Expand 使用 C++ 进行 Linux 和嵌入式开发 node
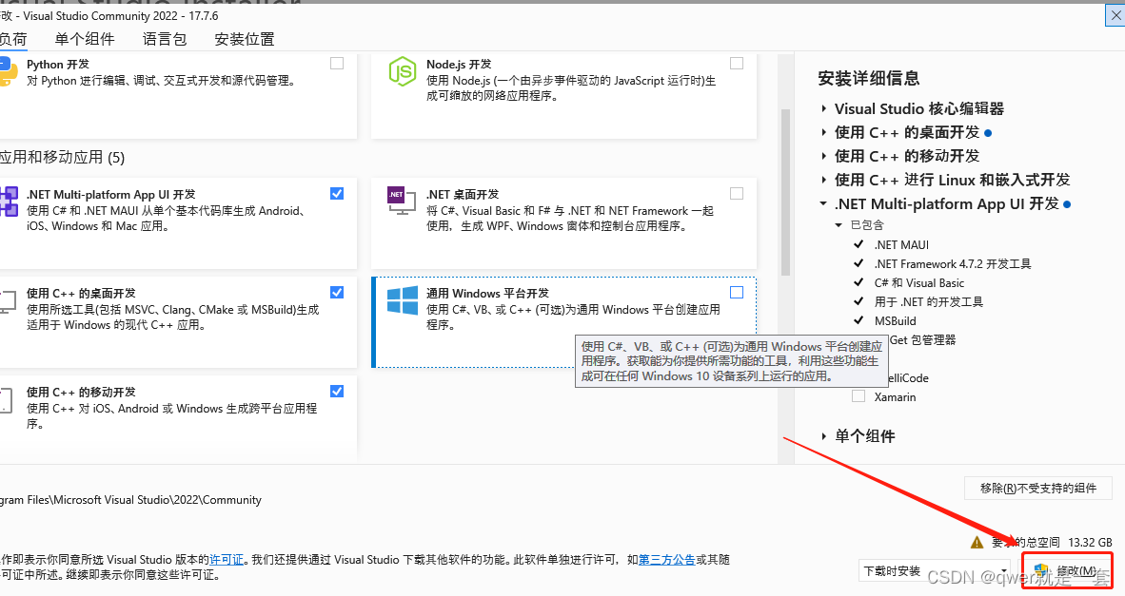 823,180
